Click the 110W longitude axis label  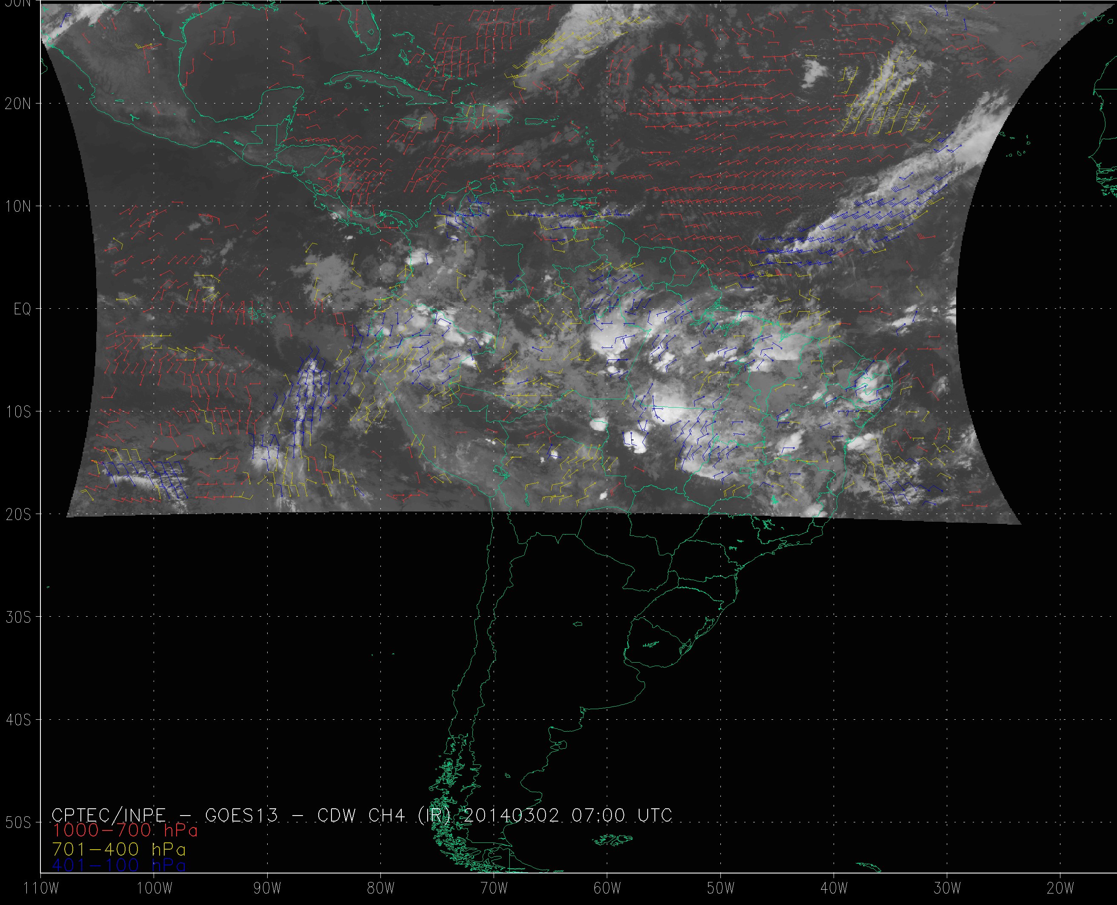[42, 888]
